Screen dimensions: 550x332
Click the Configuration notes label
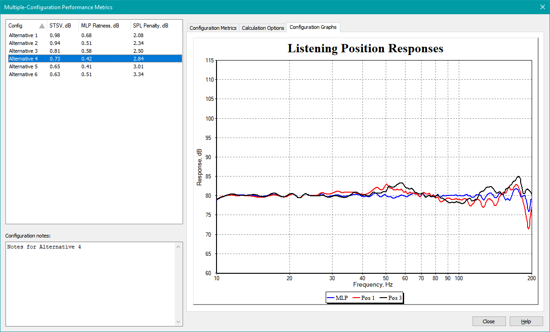point(28,236)
